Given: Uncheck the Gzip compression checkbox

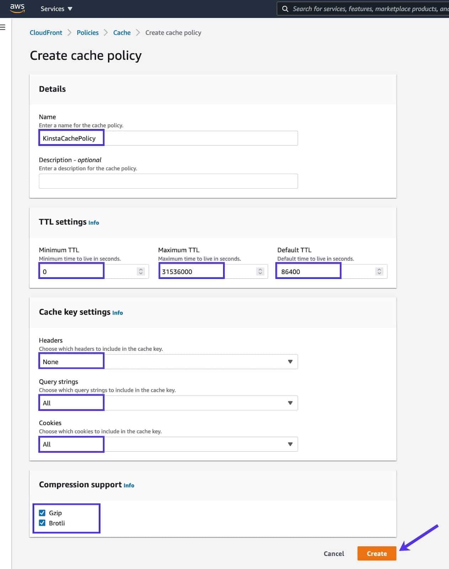Looking at the screenshot, I should pyautogui.click(x=42, y=513).
